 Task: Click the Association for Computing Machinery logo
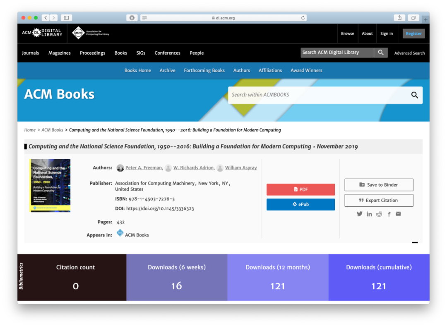tap(91, 33)
